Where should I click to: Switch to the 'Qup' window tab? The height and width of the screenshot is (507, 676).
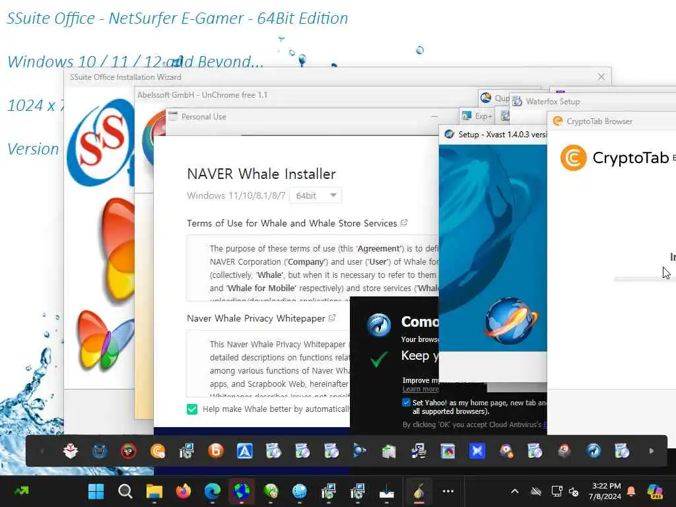494,98
